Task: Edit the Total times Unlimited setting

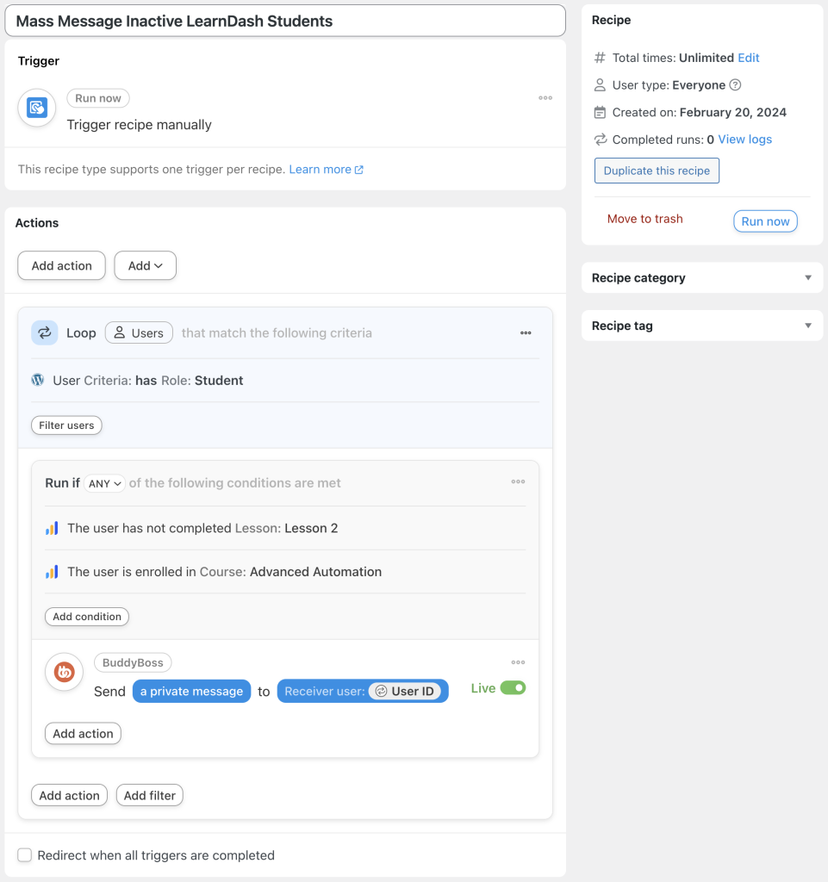Action: click(748, 57)
